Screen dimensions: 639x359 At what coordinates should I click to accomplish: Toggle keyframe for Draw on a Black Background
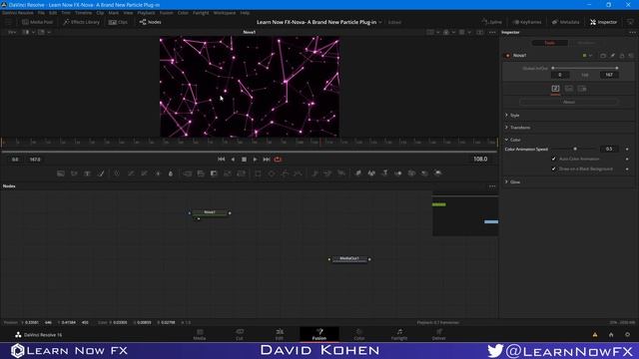627,169
